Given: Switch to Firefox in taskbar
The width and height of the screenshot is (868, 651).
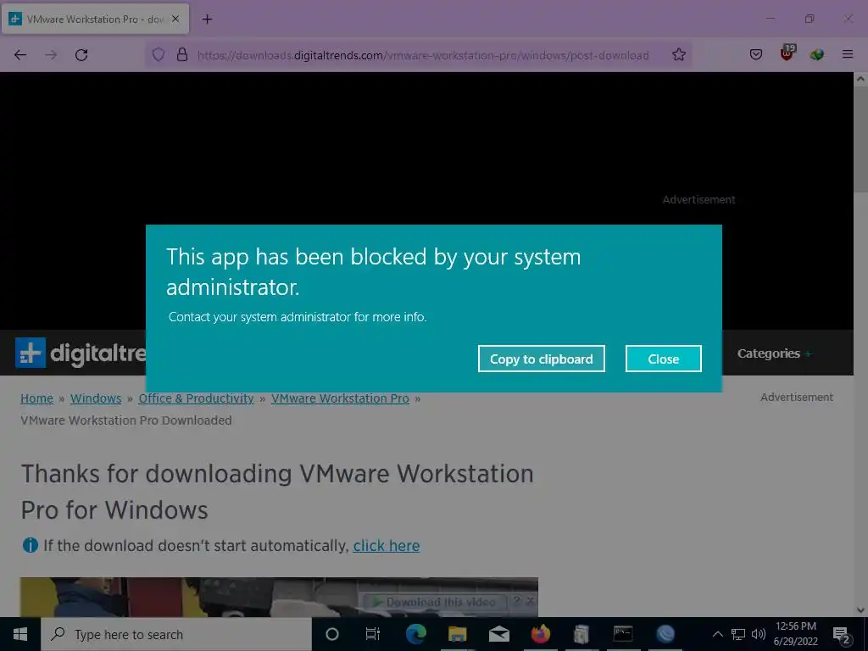Looking at the screenshot, I should click(540, 634).
